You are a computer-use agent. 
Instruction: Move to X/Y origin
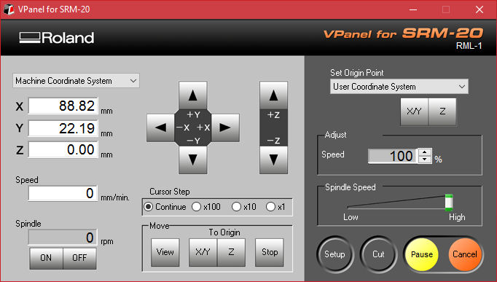click(203, 252)
